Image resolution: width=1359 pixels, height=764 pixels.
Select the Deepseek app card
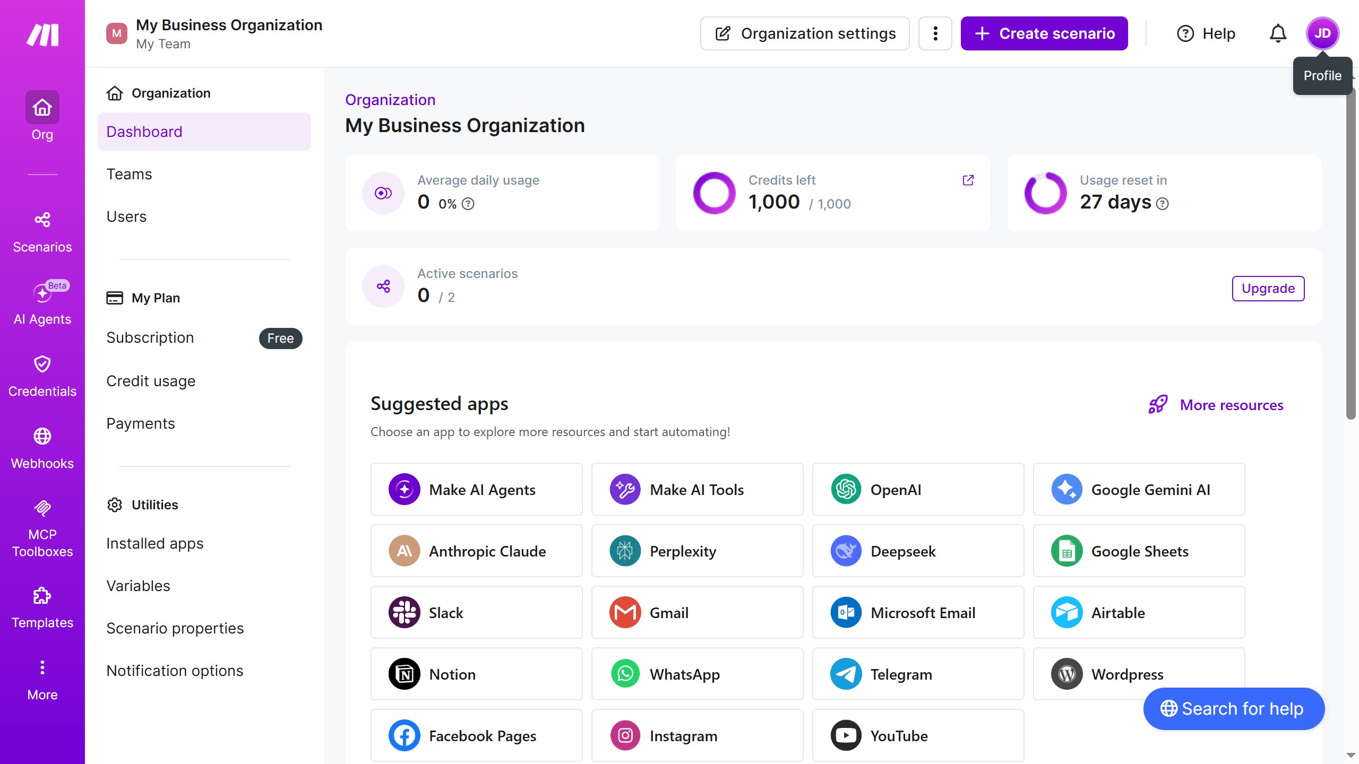point(918,551)
